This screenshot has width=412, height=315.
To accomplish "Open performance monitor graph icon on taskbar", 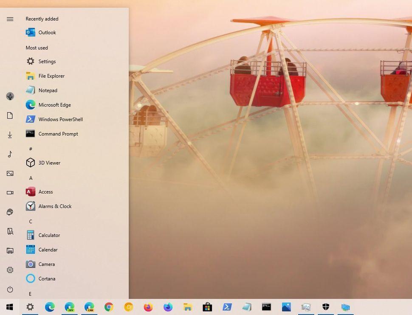I will (x=306, y=307).
